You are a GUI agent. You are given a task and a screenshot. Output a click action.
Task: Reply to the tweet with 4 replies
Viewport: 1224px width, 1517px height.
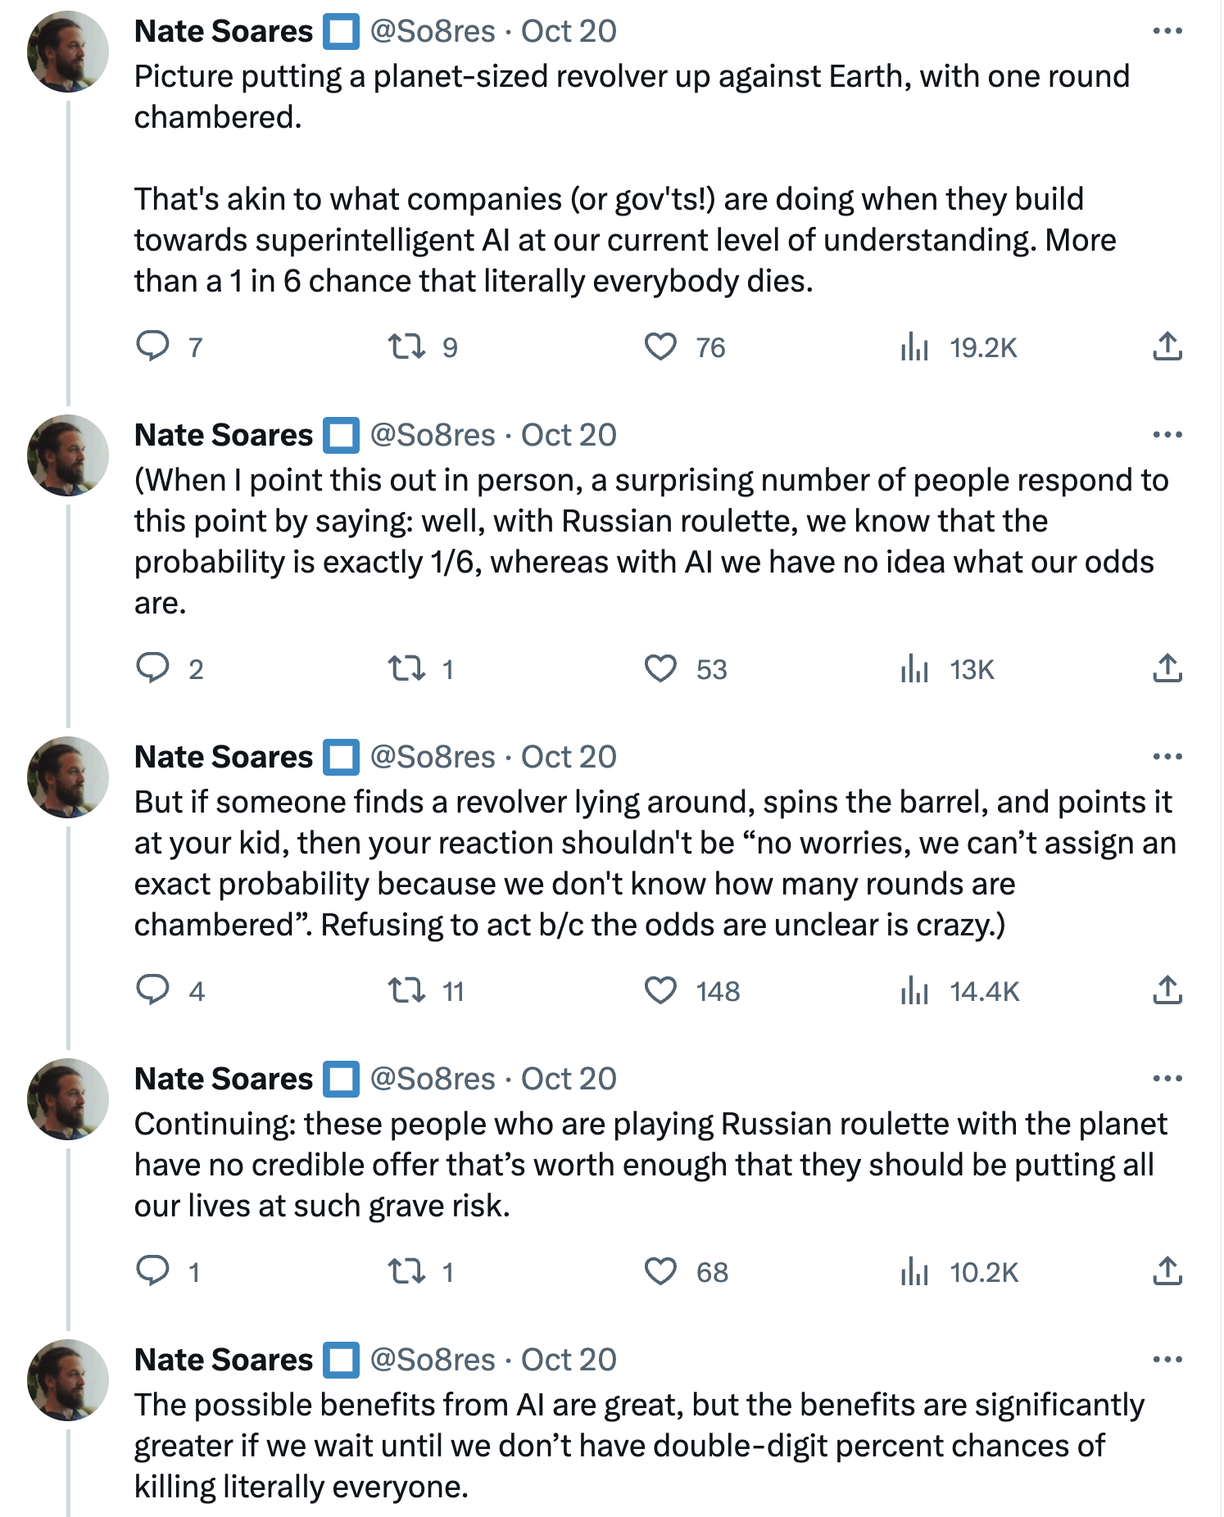[x=152, y=990]
